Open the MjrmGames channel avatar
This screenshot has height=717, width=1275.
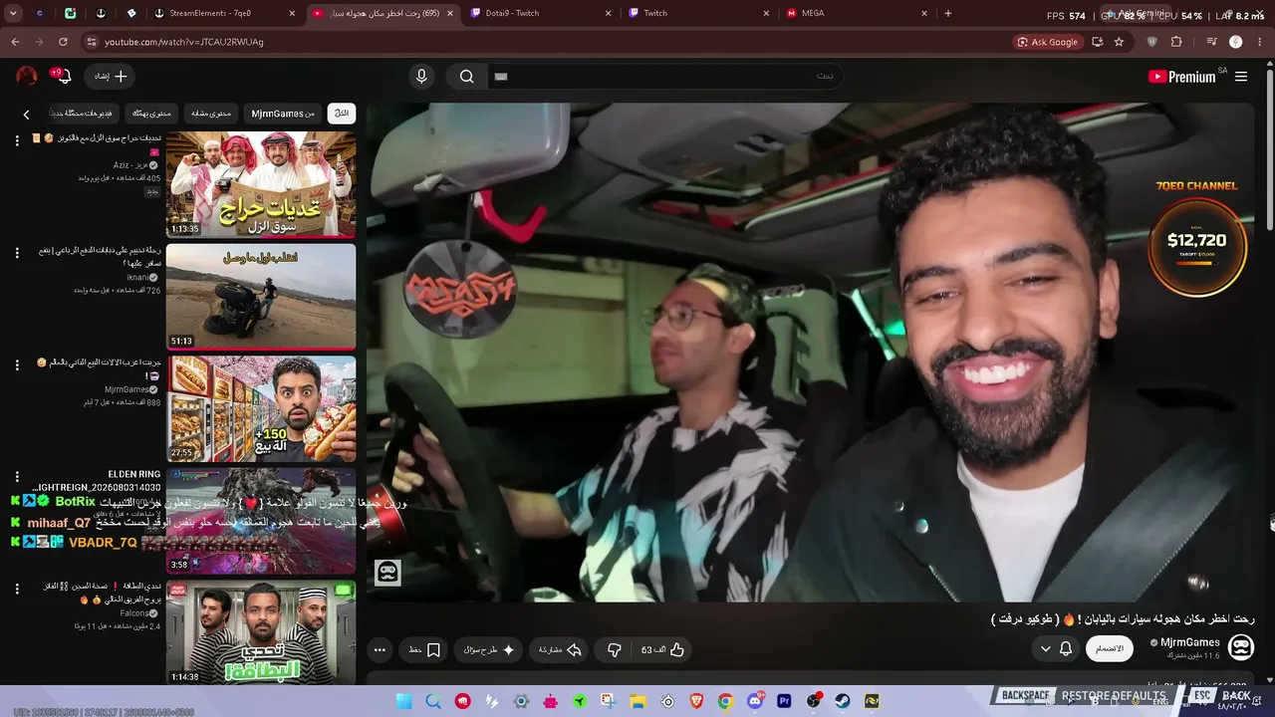point(1241,648)
